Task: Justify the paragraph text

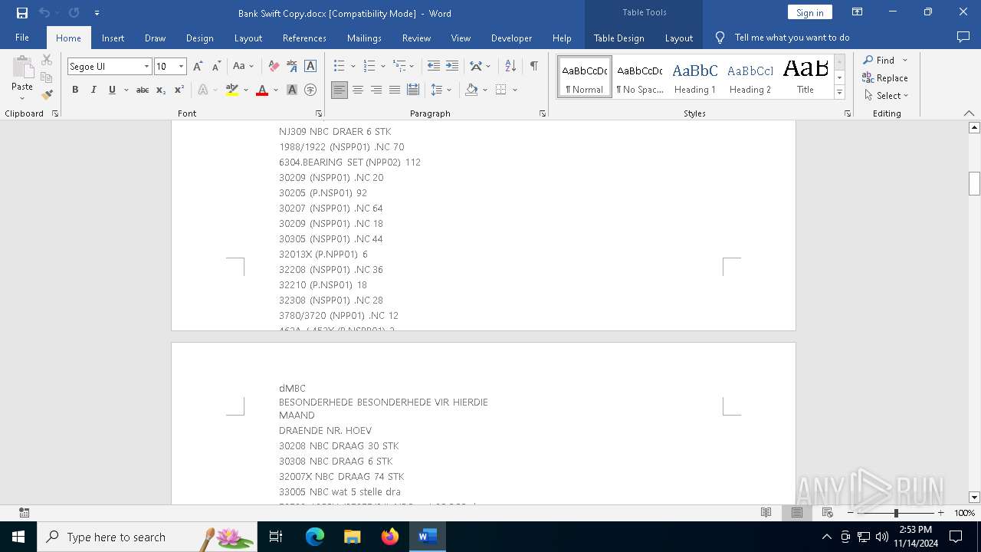Action: click(395, 90)
